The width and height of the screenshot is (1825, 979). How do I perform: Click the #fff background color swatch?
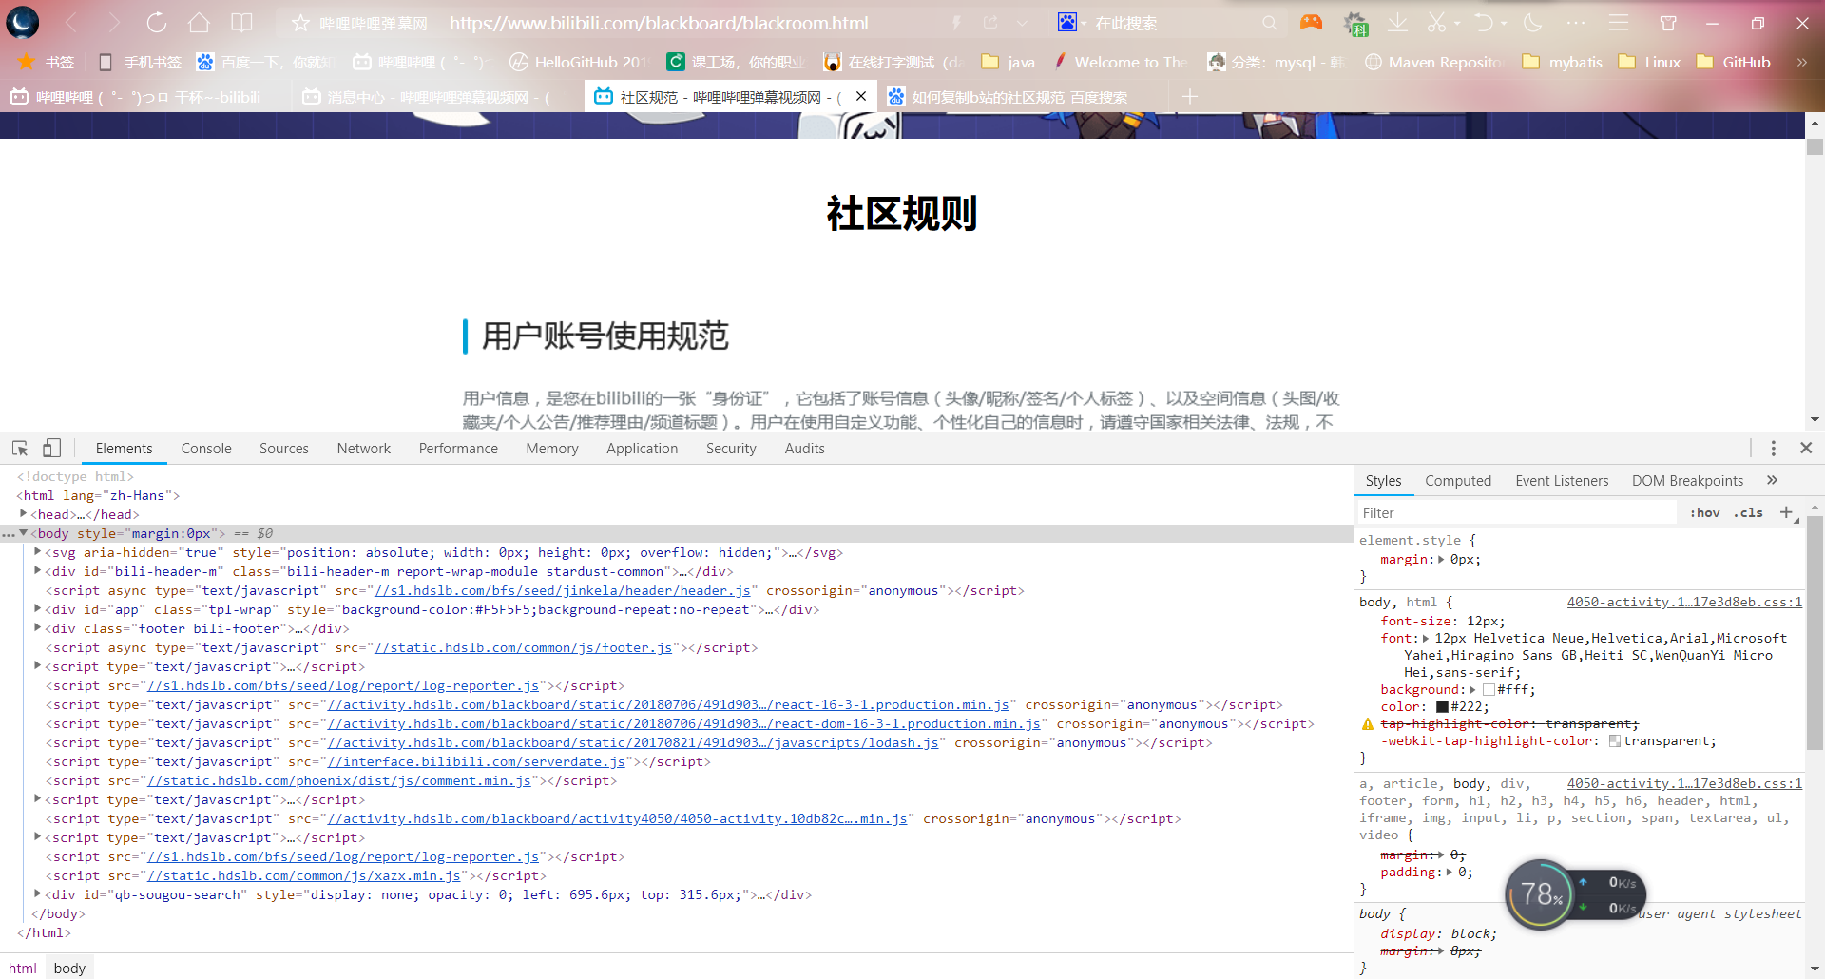click(x=1489, y=690)
